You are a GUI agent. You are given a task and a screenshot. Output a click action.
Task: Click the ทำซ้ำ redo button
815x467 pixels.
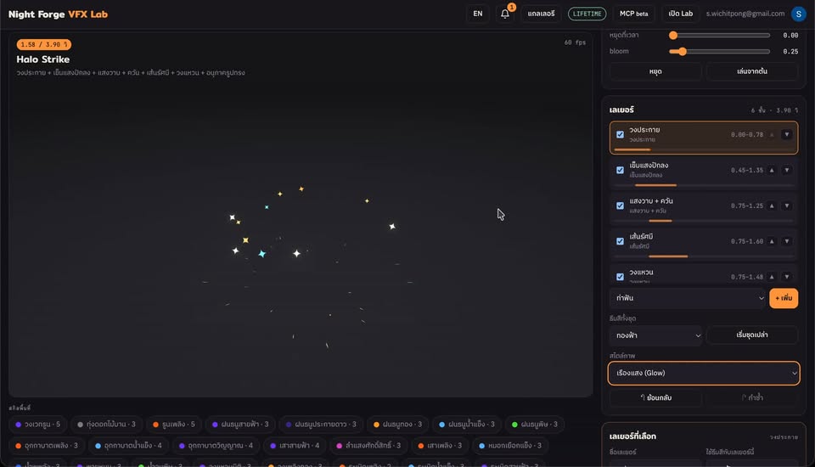[751, 398]
